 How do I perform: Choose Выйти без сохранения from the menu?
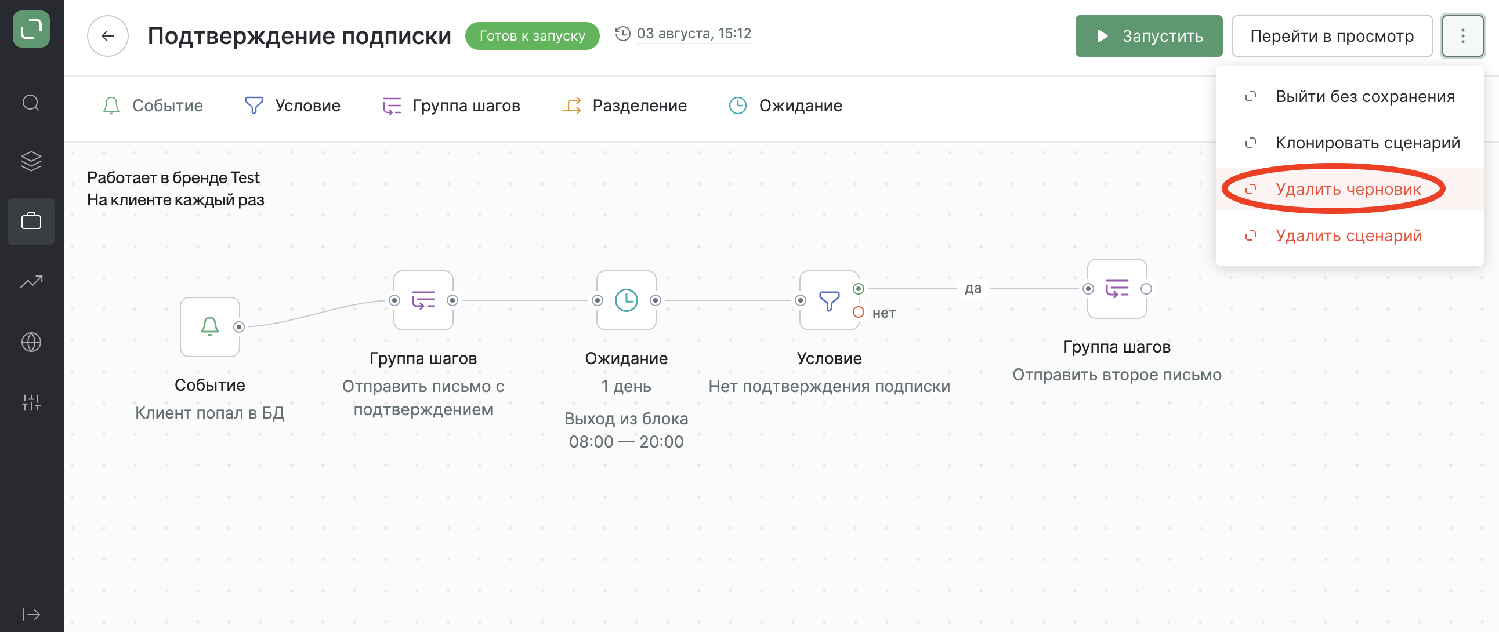[x=1349, y=96]
